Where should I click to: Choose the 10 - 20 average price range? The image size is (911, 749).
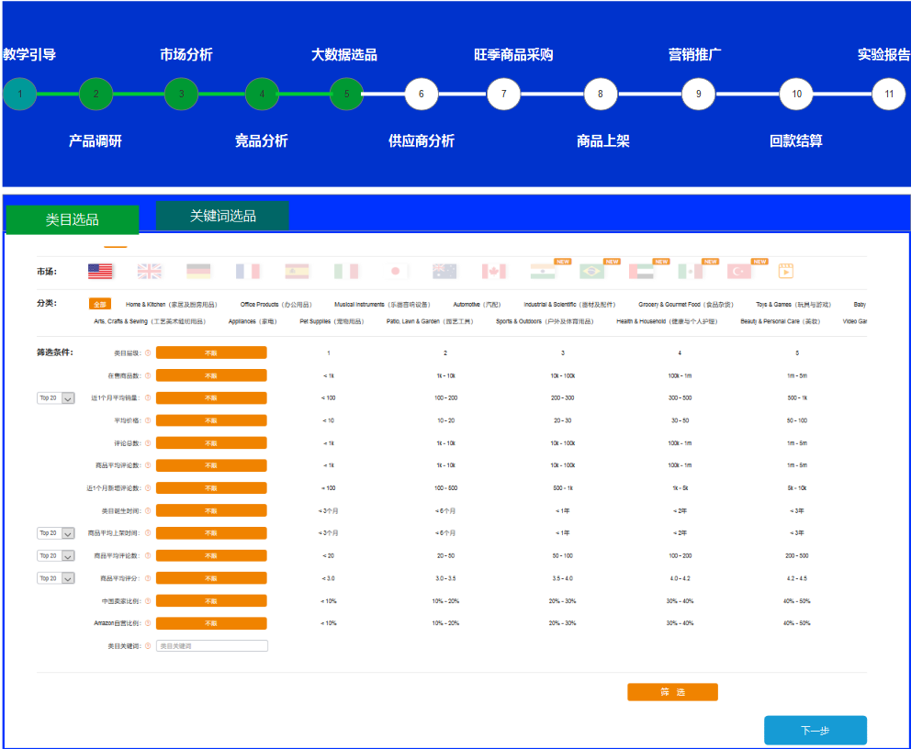point(445,420)
